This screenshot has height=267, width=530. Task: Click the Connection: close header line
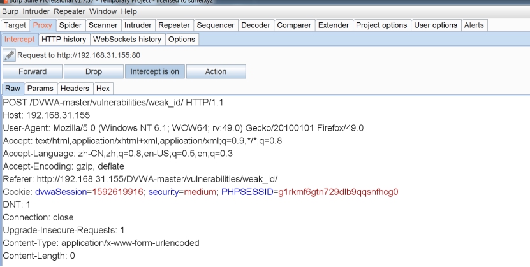(38, 218)
